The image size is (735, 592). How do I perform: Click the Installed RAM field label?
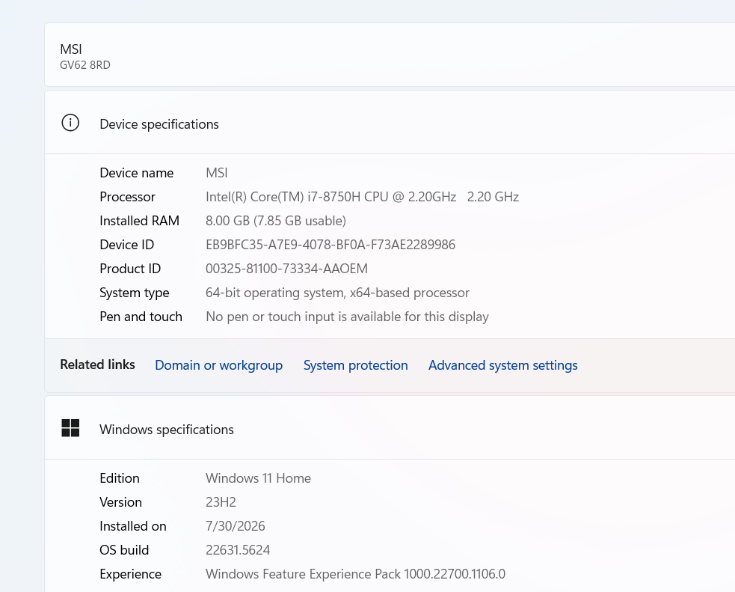click(140, 221)
